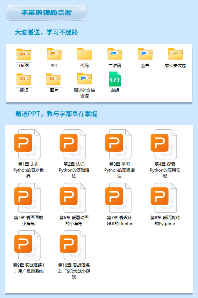Viewport: 198px width, 298px height.
Task: Open the 图片 folder
Action: [54, 79]
